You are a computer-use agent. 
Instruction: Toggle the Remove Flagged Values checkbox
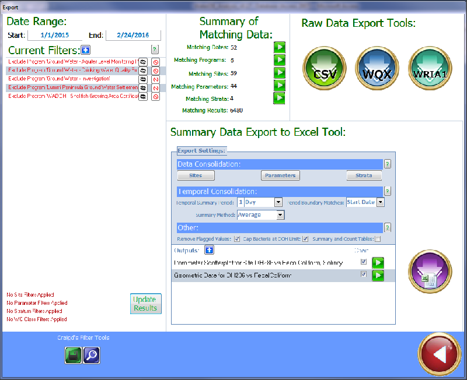click(x=237, y=239)
